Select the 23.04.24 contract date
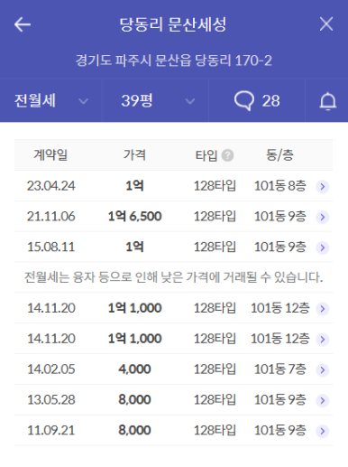348x467 pixels. (51, 186)
